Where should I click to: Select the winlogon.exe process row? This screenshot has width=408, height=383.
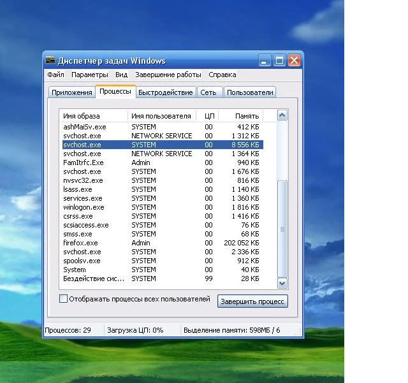tap(84, 207)
